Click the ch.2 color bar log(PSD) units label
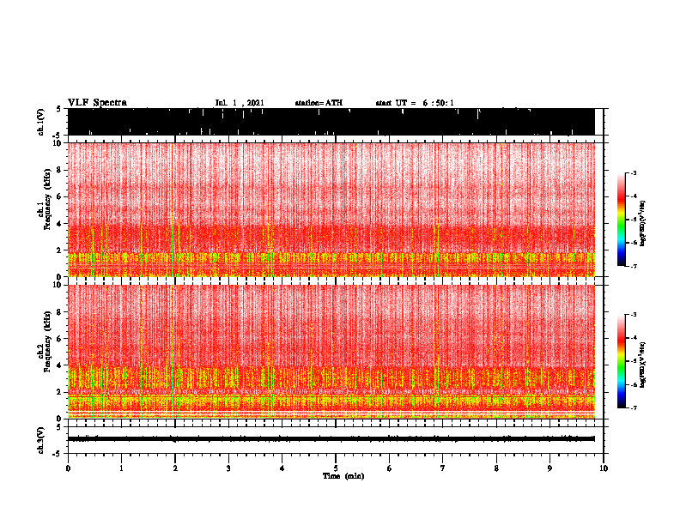 (x=643, y=365)
